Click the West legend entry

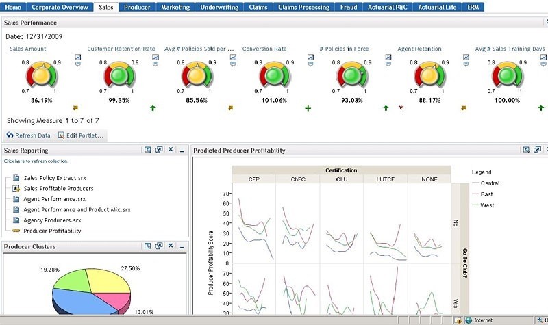pos(483,205)
